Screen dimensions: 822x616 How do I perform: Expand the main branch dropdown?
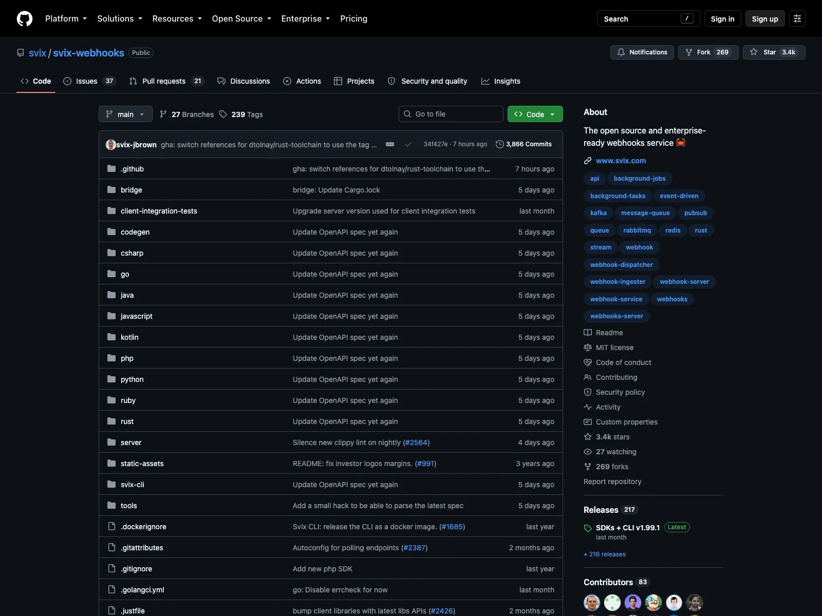tap(125, 114)
